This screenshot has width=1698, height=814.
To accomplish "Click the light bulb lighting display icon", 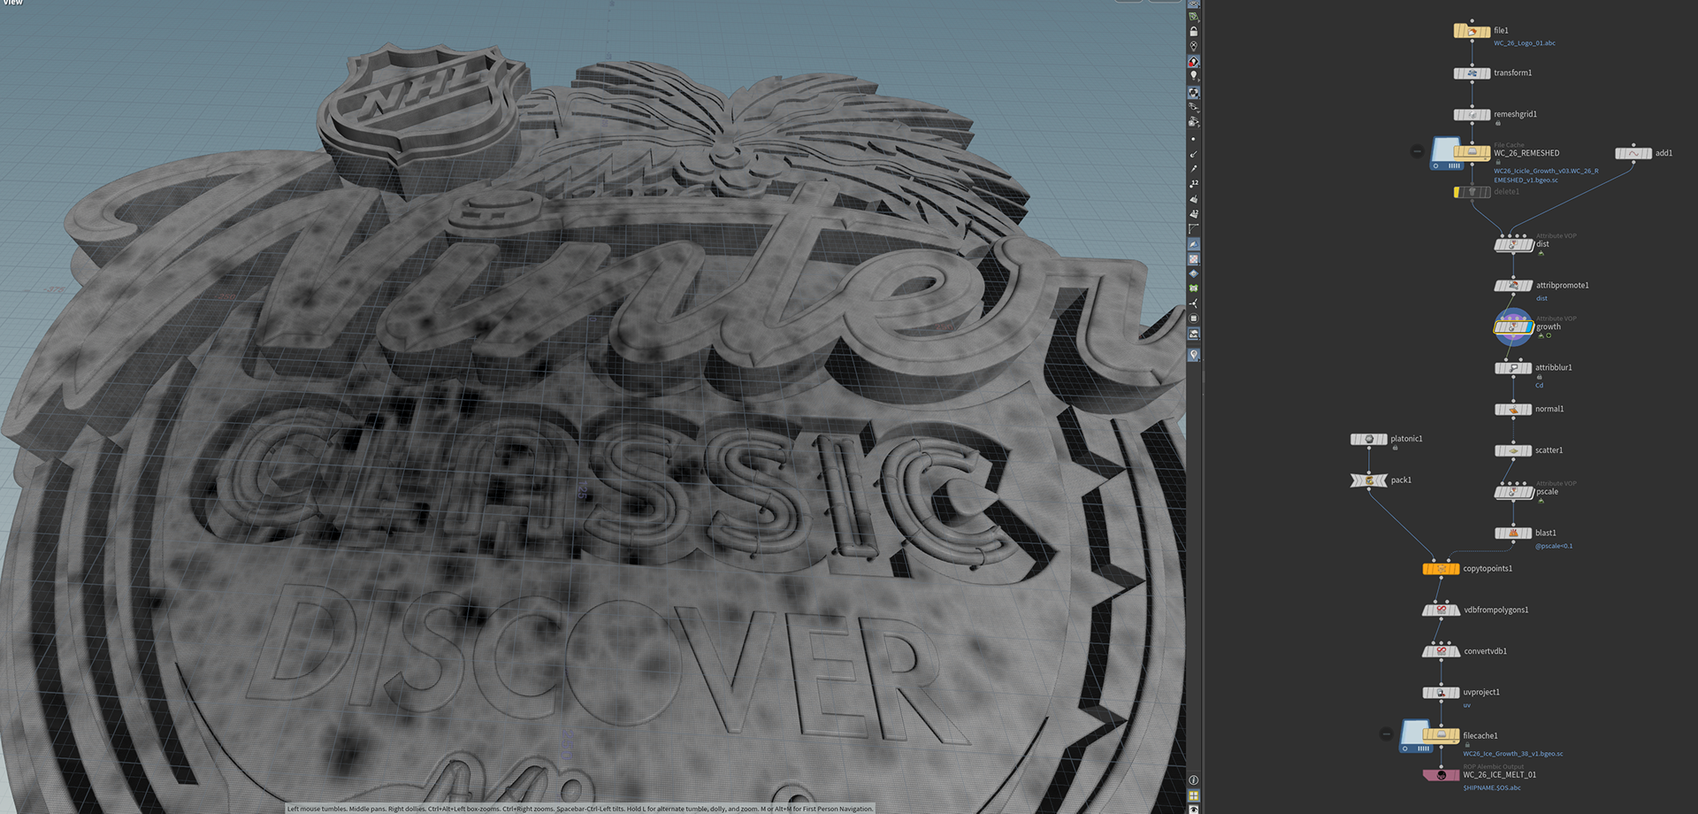I will click(x=1193, y=76).
